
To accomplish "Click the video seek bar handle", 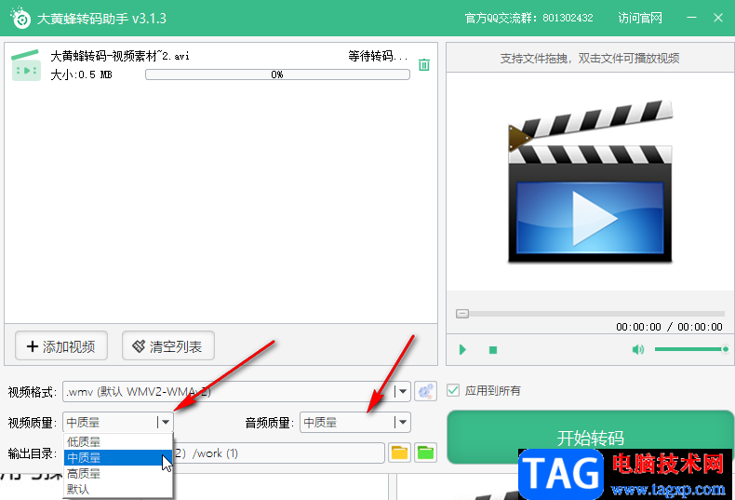I will pos(462,314).
